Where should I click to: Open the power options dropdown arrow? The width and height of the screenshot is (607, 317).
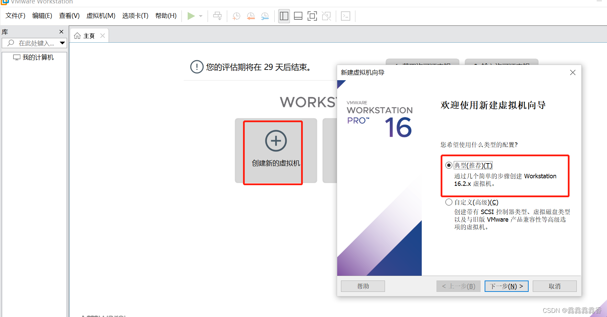pos(201,16)
